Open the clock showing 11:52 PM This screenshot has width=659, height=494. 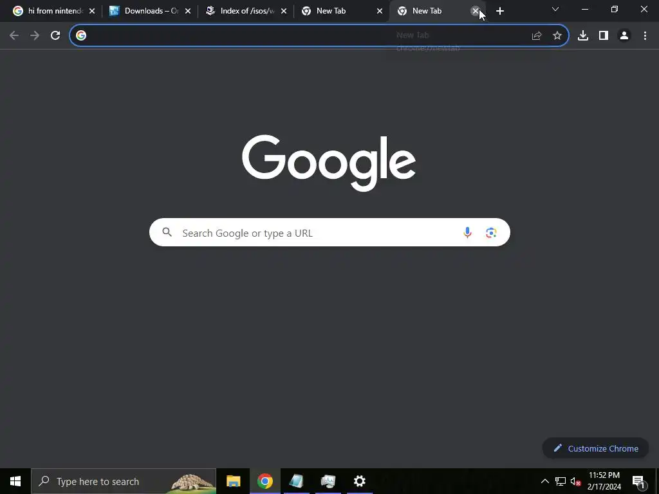[604, 481]
